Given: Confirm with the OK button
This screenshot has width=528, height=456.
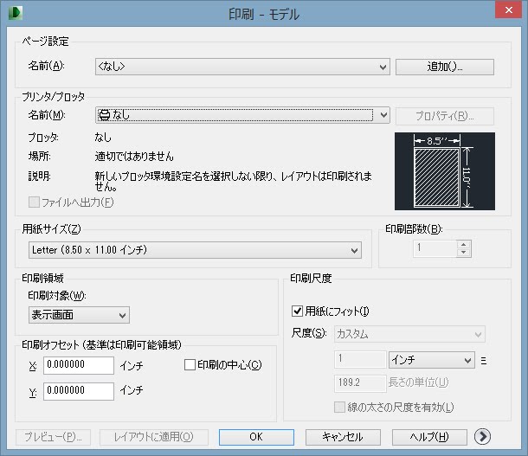Looking at the screenshot, I should pyautogui.click(x=256, y=437).
